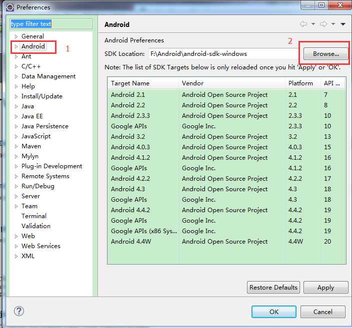
Task: Expand the XML node arrow
Action: tap(16, 256)
